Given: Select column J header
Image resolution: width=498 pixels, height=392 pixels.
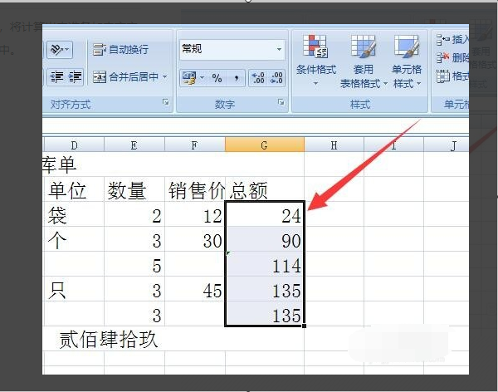Looking at the screenshot, I should click(x=448, y=145).
